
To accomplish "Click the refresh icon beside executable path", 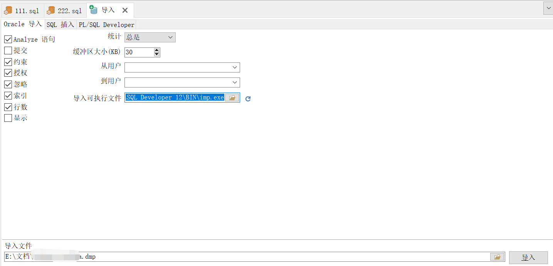I will pos(248,99).
